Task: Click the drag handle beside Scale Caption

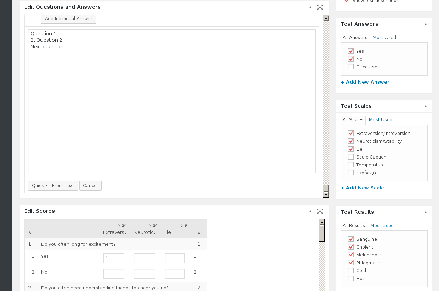Action: tap(345, 157)
